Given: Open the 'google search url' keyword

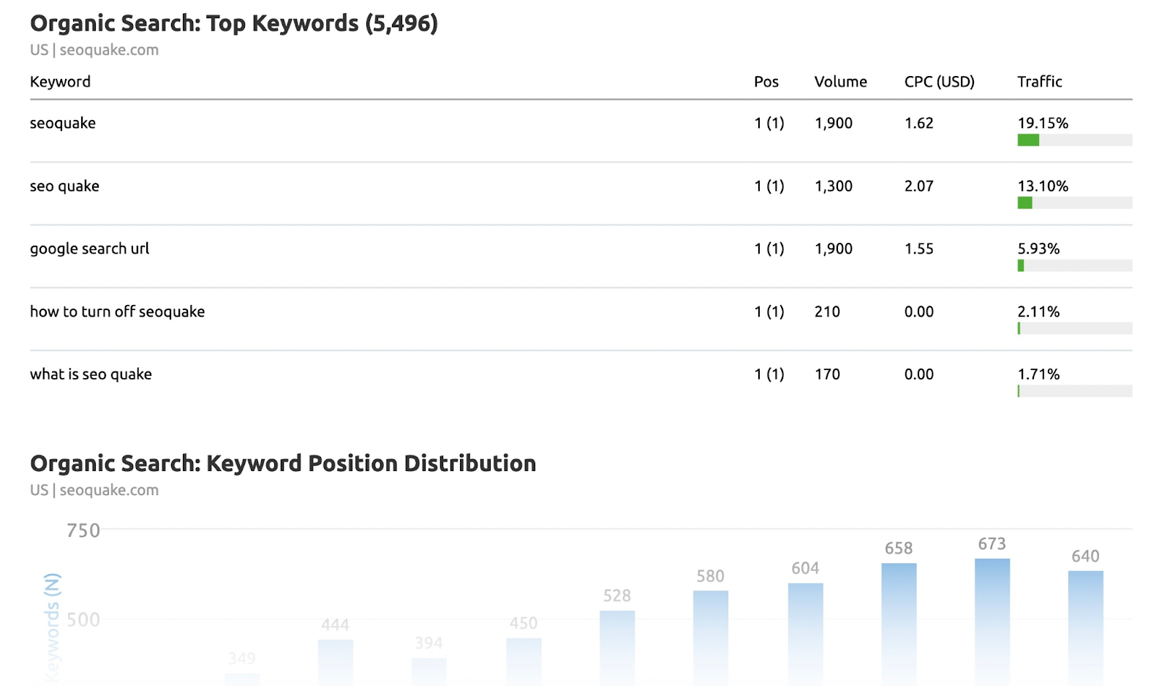Looking at the screenshot, I should point(89,249).
